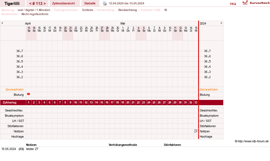Image resolution: width=270 pixels, height=161 pixels.
Task: Click the 'Mai' month label in the chart
Action: (123, 23)
